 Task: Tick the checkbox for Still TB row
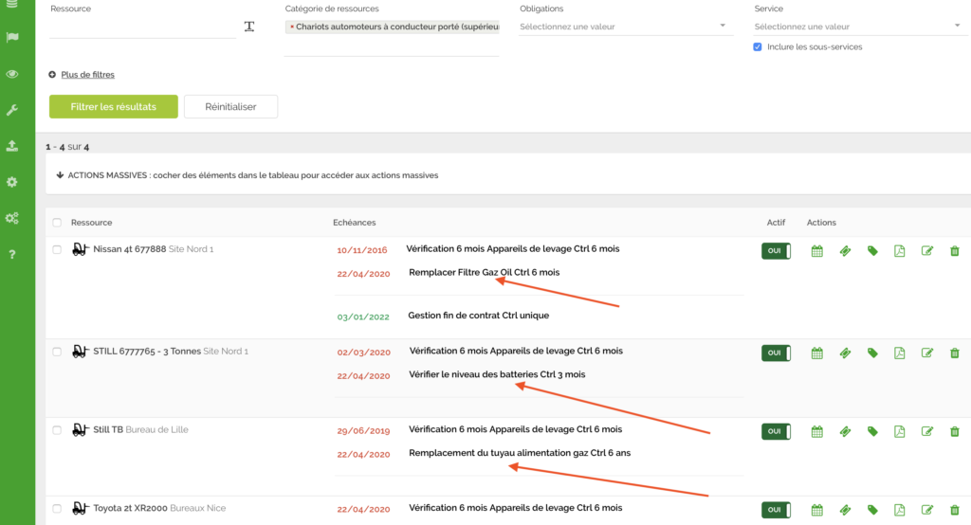57,430
